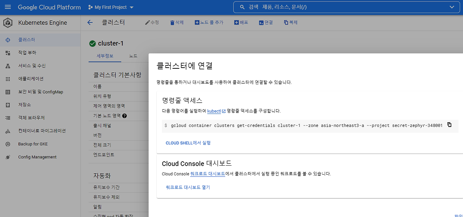Viewport: 463px width, 217px height.
Task: Click the 보안 비밀 및 ConfigMap icon
Action: (x=8, y=92)
